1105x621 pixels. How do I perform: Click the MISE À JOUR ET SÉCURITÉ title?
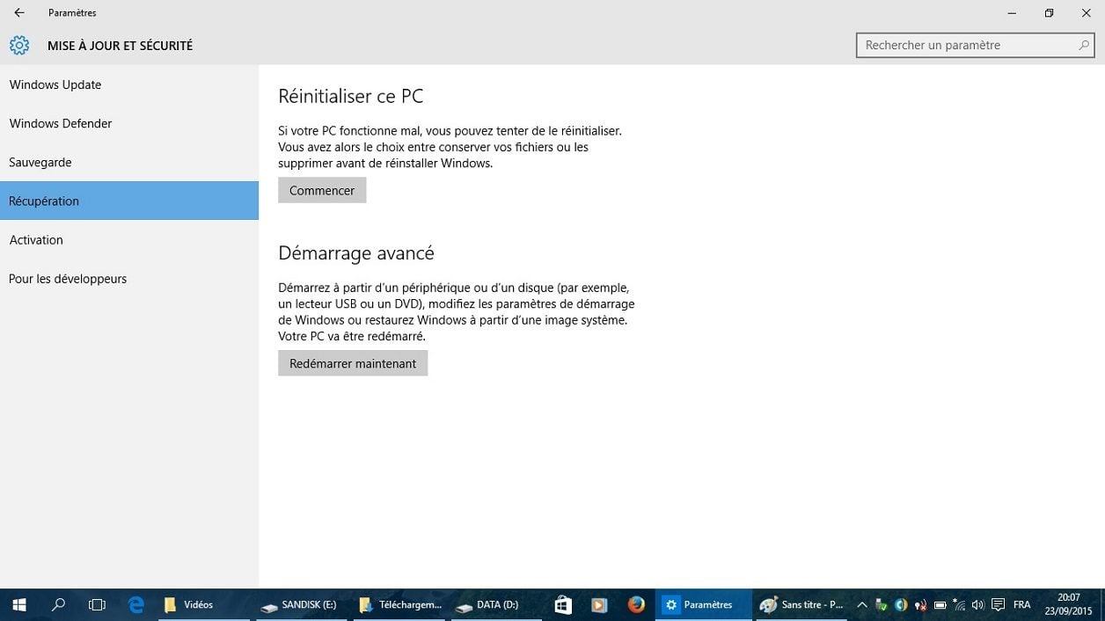click(120, 45)
